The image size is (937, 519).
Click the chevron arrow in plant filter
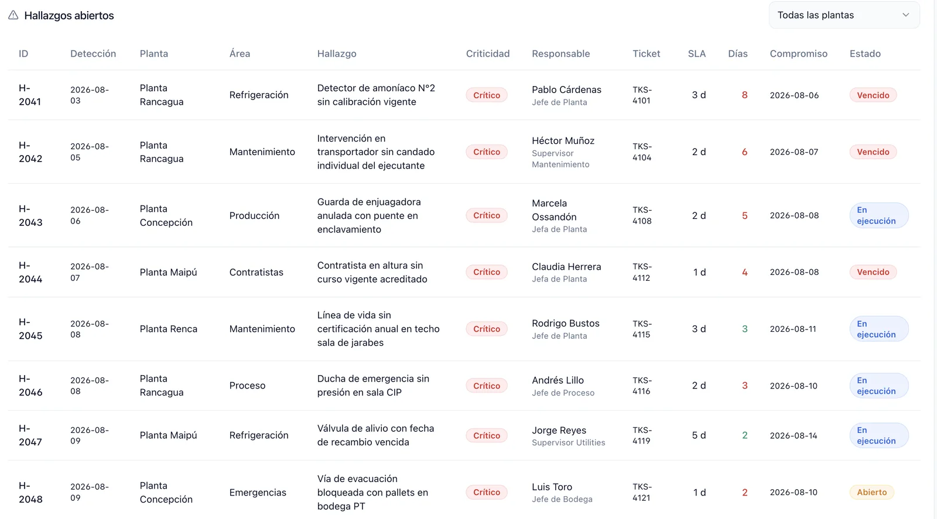905,15
